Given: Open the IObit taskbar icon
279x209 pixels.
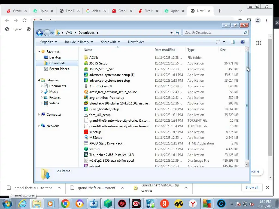Looking at the screenshot, I should (150, 204).
